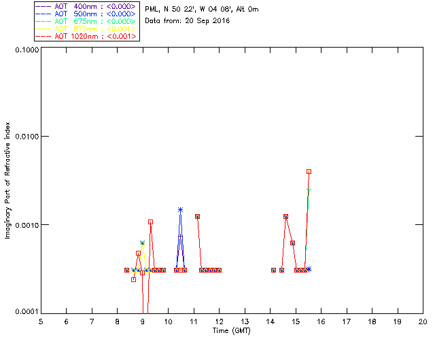
Task: Click the x-axis tick label 18
Action: click(372, 321)
